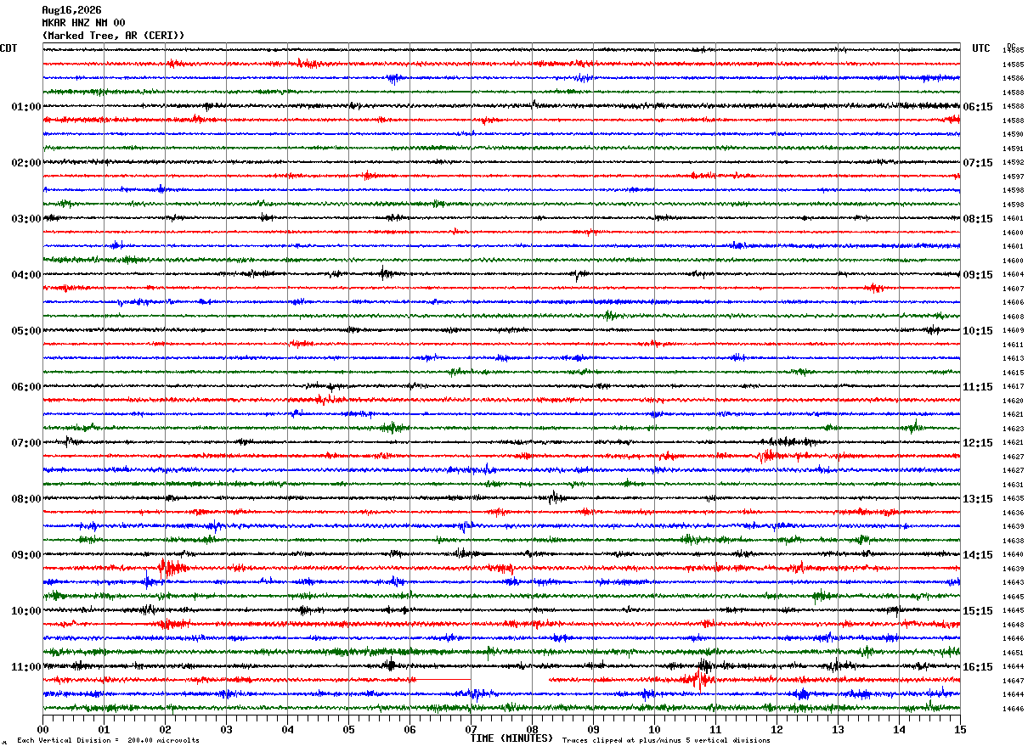Viewport: 1028px width, 752px height.
Task: Click the '09:15' UTC time label
Action: [x=978, y=275]
